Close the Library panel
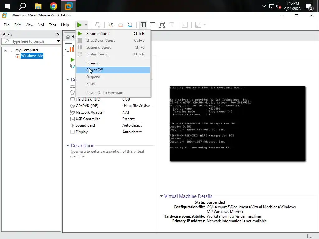Viewport: 319px width, 239px height. (x=58, y=34)
